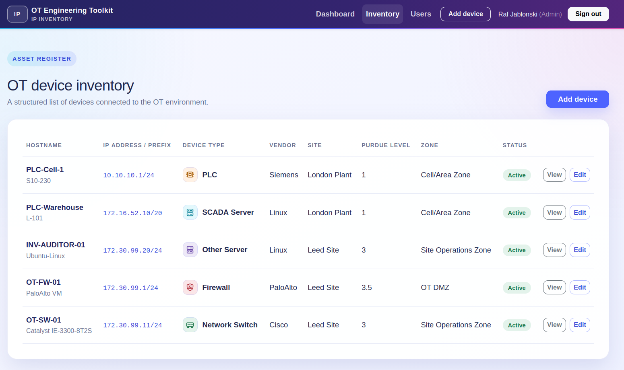Image resolution: width=624 pixels, height=370 pixels.
Task: Click the IP logo badge
Action: (x=17, y=14)
